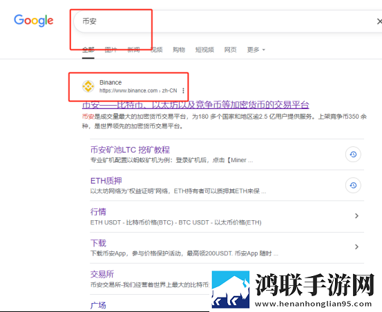Open the three-dot menu beside binance.com URL
Image resolution: width=382 pixels, height=312 pixels.
183,91
